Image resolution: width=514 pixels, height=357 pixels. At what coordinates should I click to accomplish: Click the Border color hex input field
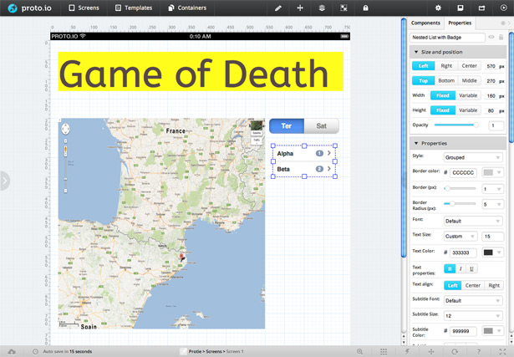pos(463,172)
